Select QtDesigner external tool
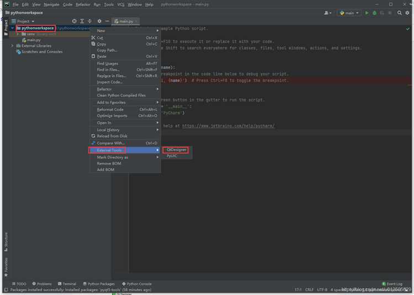The width and height of the screenshot is (414, 295). pos(177,150)
